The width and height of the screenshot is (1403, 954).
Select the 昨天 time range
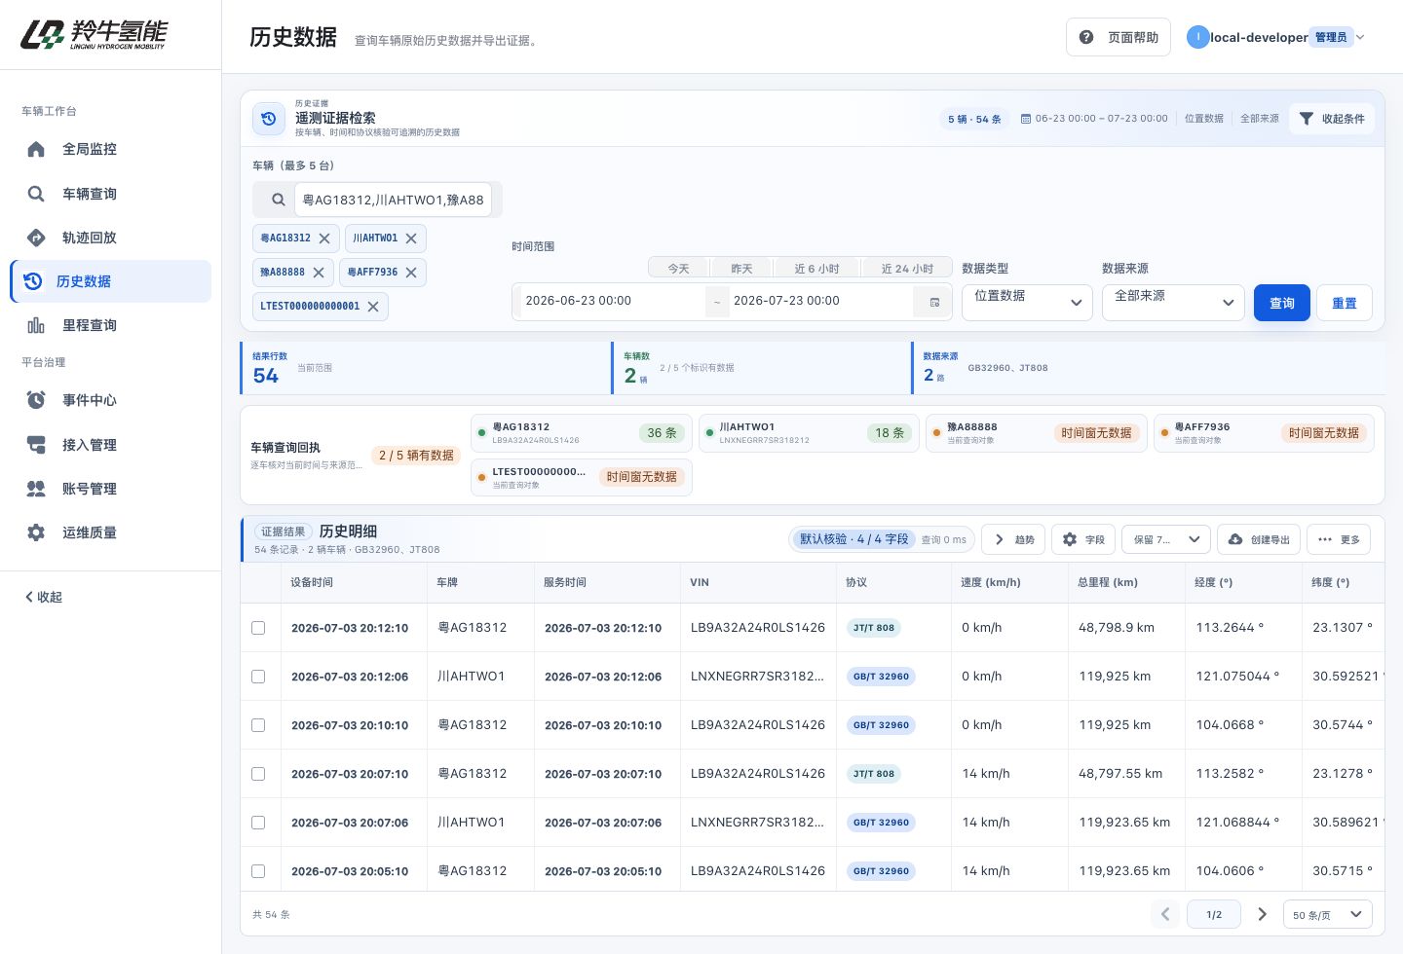pos(742,269)
